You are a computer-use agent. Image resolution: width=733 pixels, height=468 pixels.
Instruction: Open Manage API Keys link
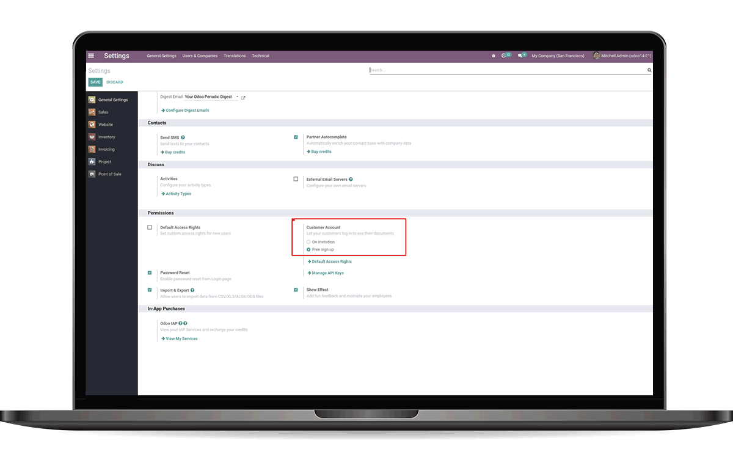click(326, 273)
